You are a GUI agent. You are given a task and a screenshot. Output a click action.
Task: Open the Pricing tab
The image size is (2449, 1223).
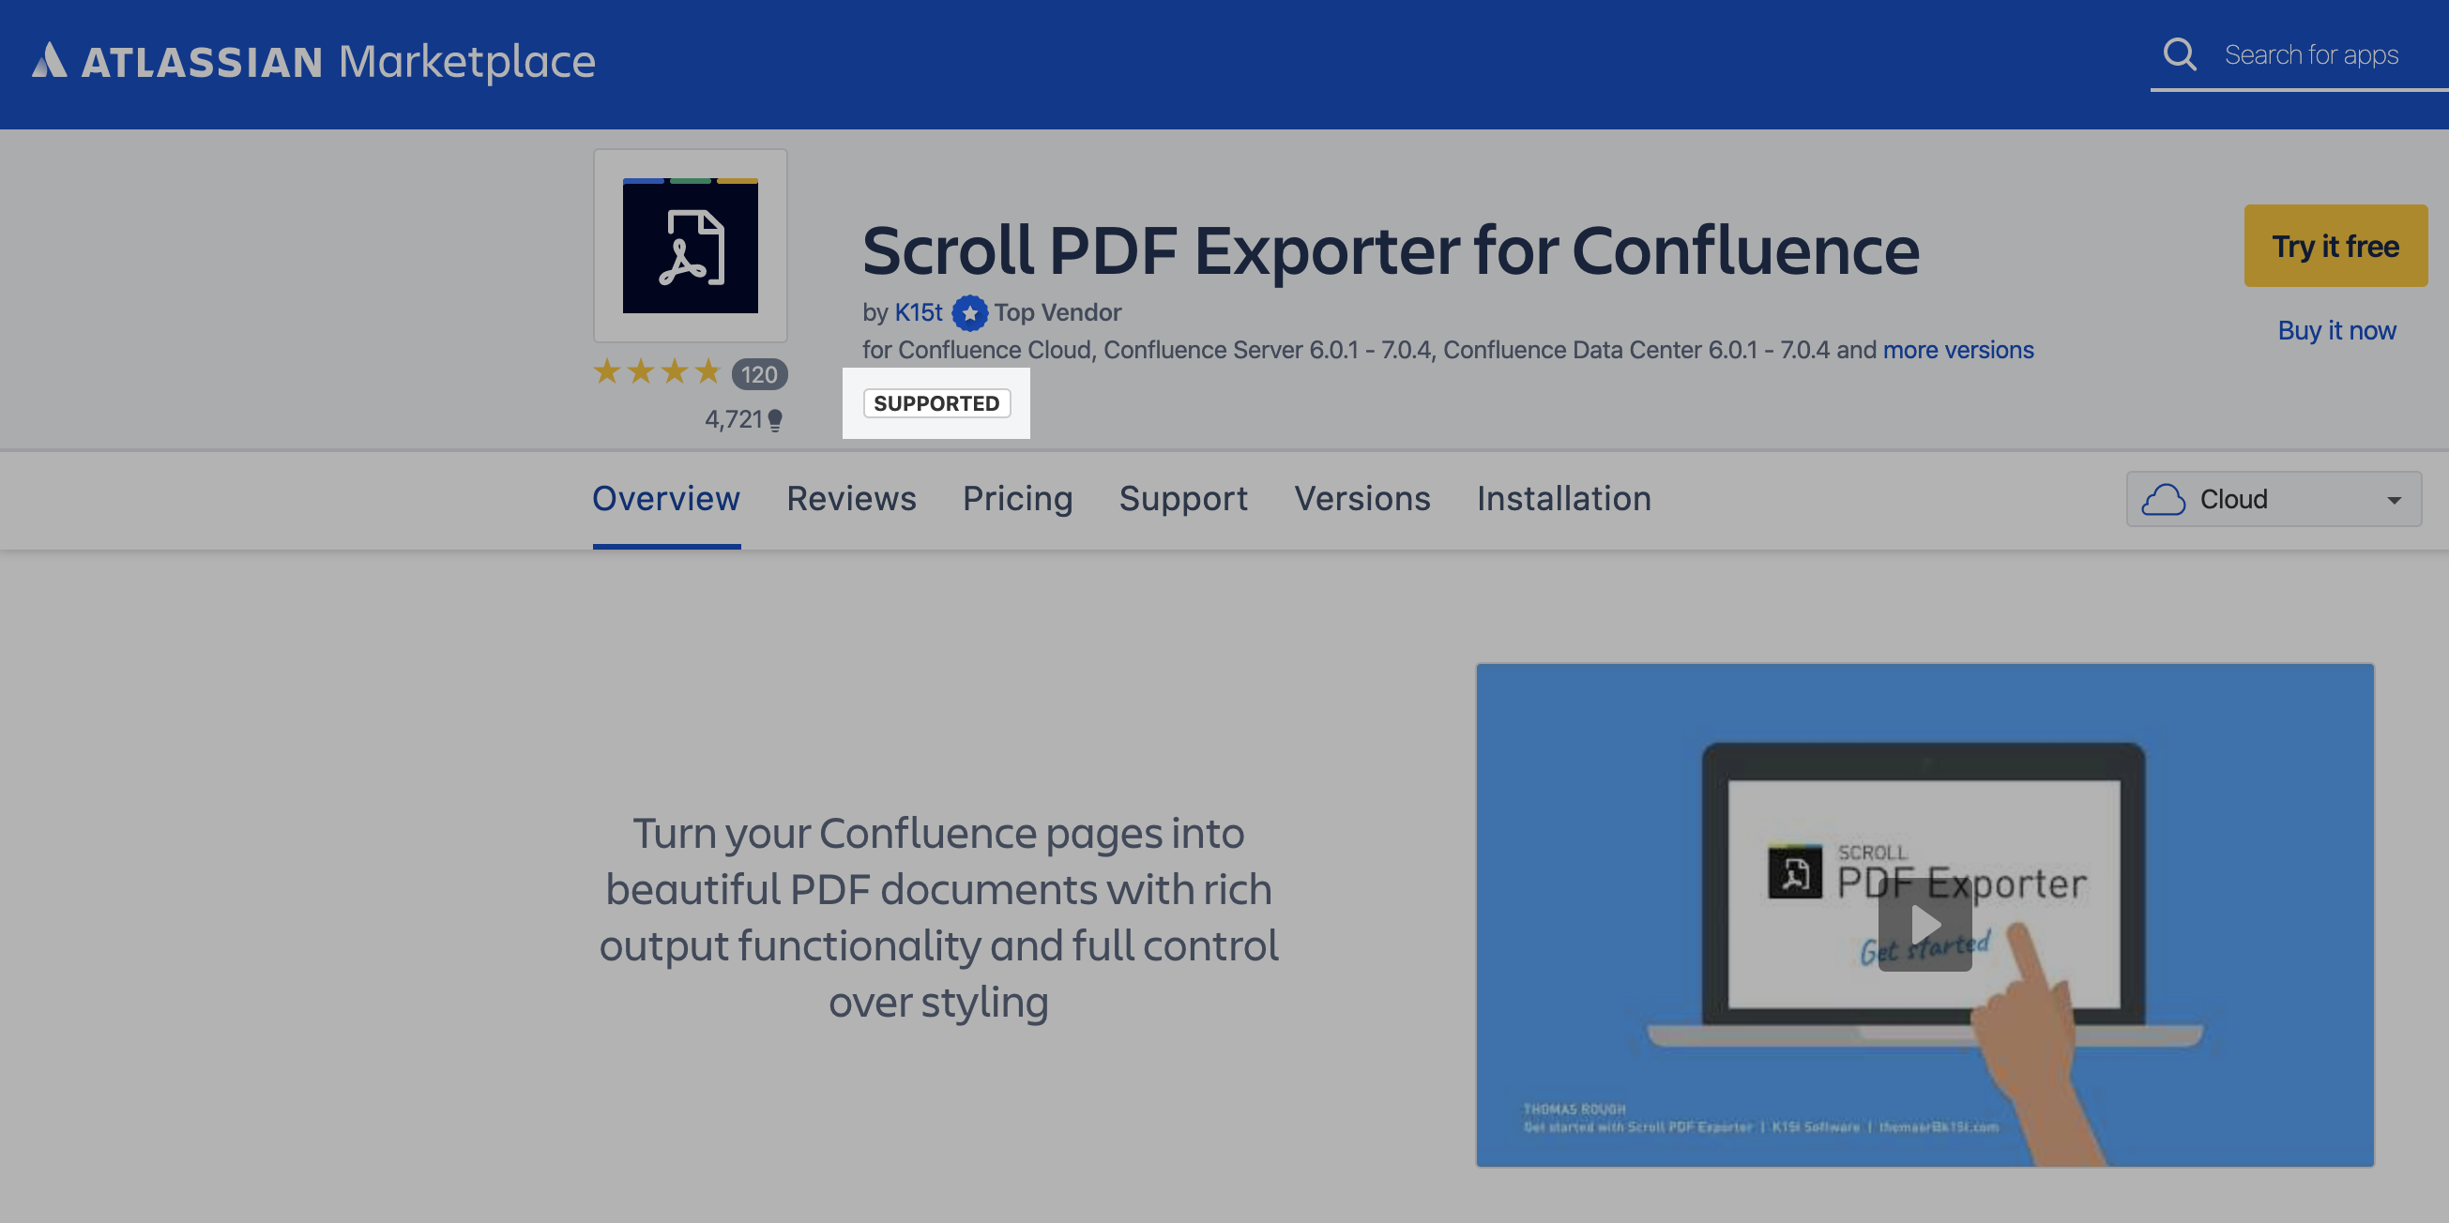(1018, 499)
